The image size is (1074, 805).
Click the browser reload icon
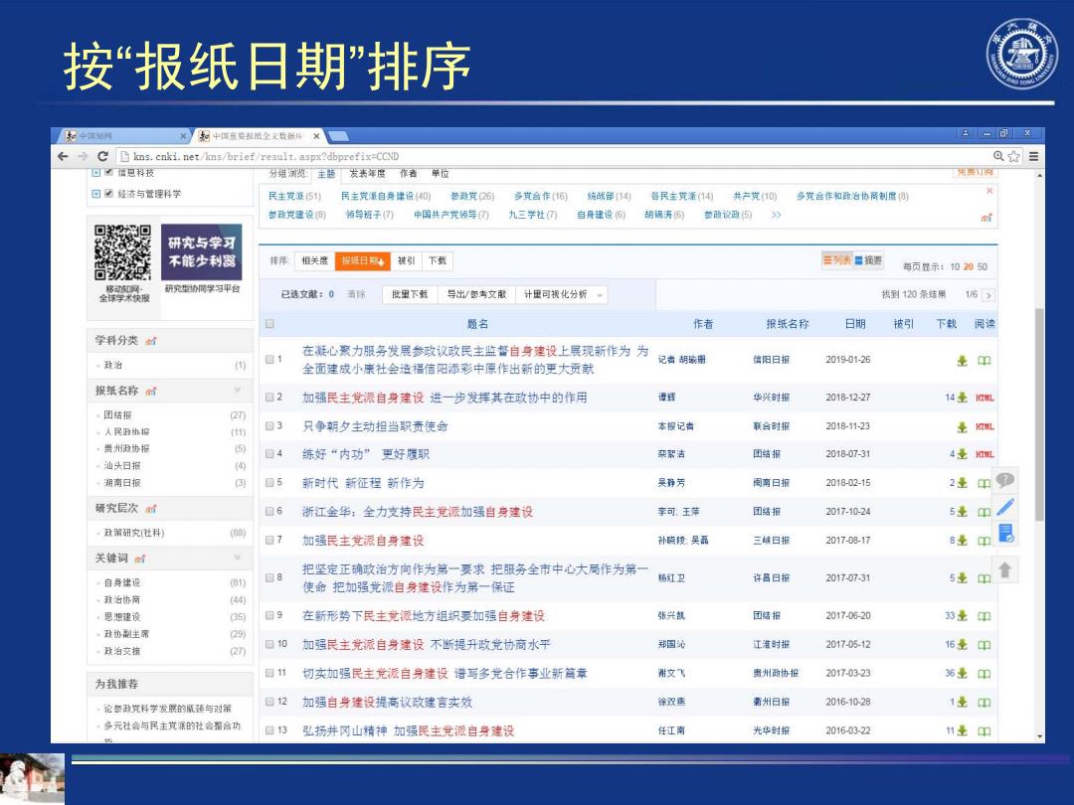point(102,156)
